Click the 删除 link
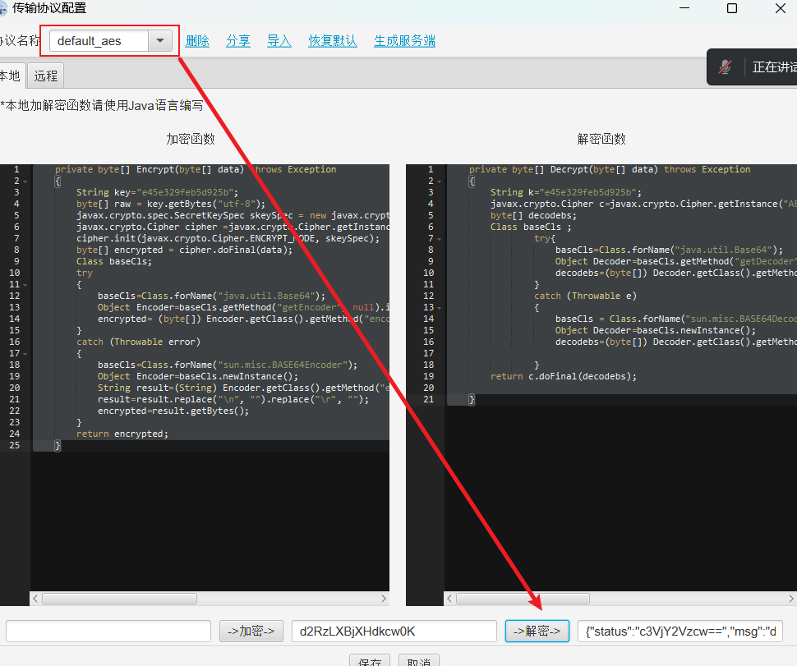797x666 pixels. click(197, 41)
